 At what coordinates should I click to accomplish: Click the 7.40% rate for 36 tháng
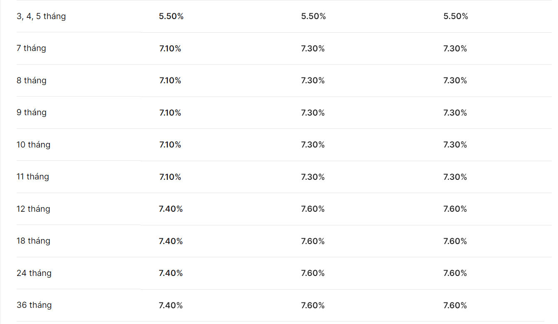coord(171,305)
